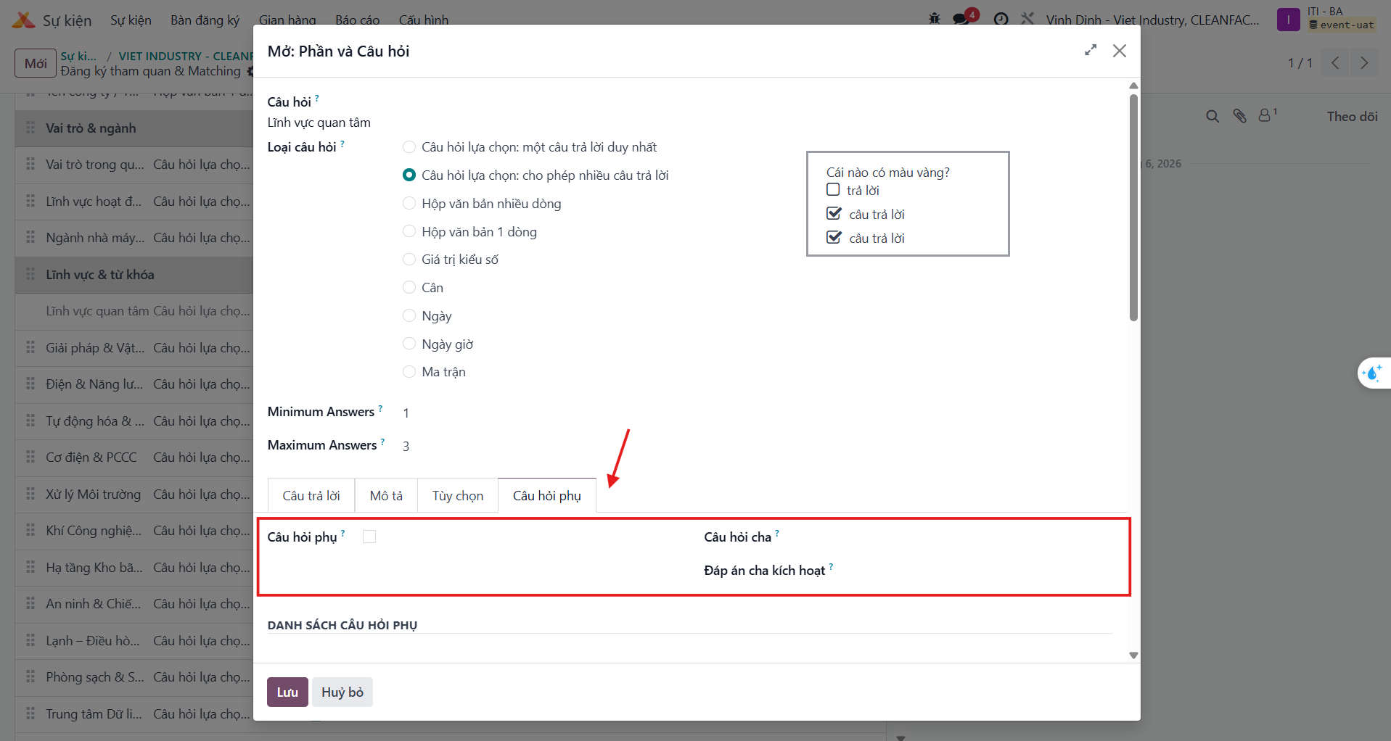Click the drag handle of Vai trò & ngành row
The image size is (1391, 741).
pos(30,128)
